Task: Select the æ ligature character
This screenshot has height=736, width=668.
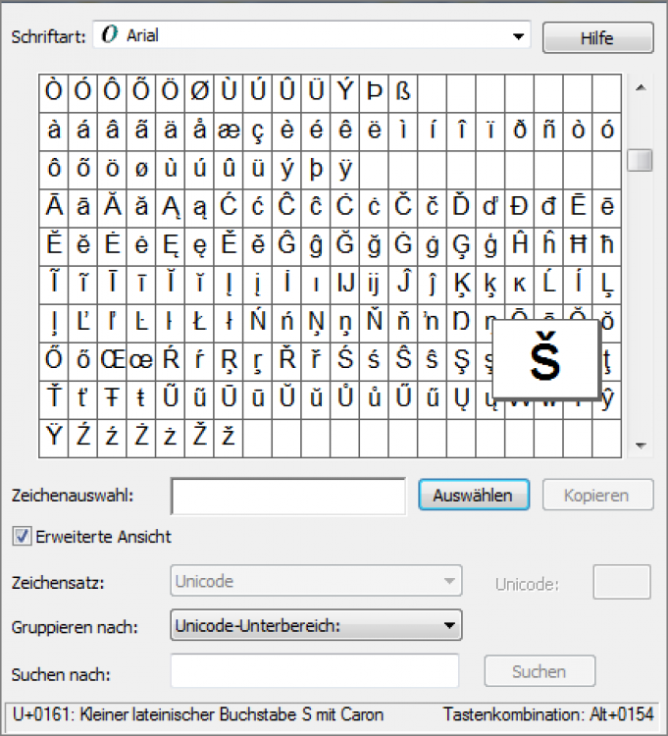Action: [x=229, y=131]
